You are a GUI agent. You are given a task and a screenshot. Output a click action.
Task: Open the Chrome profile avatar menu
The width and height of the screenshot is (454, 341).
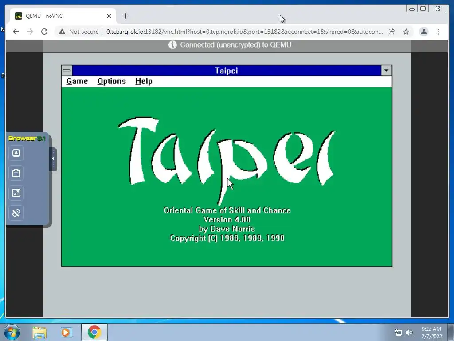click(x=423, y=32)
